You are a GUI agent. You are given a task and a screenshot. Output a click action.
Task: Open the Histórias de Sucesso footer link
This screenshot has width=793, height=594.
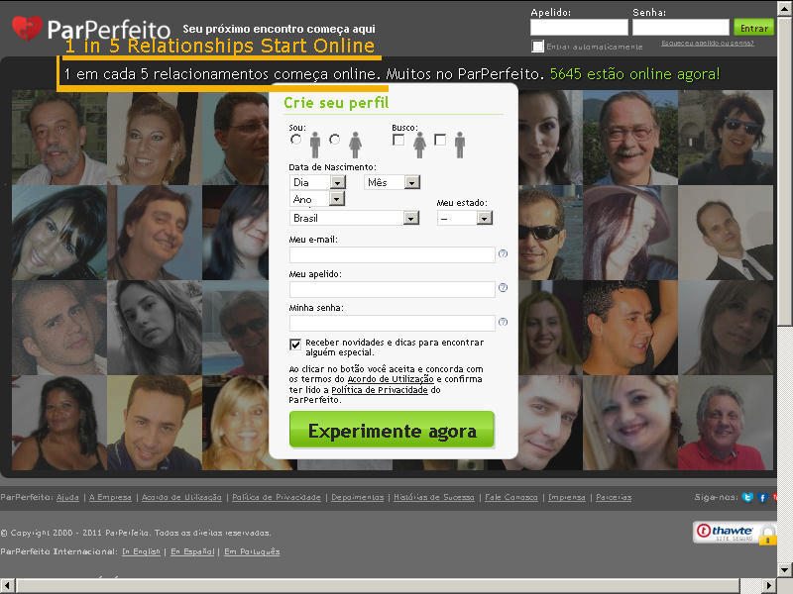(x=434, y=498)
